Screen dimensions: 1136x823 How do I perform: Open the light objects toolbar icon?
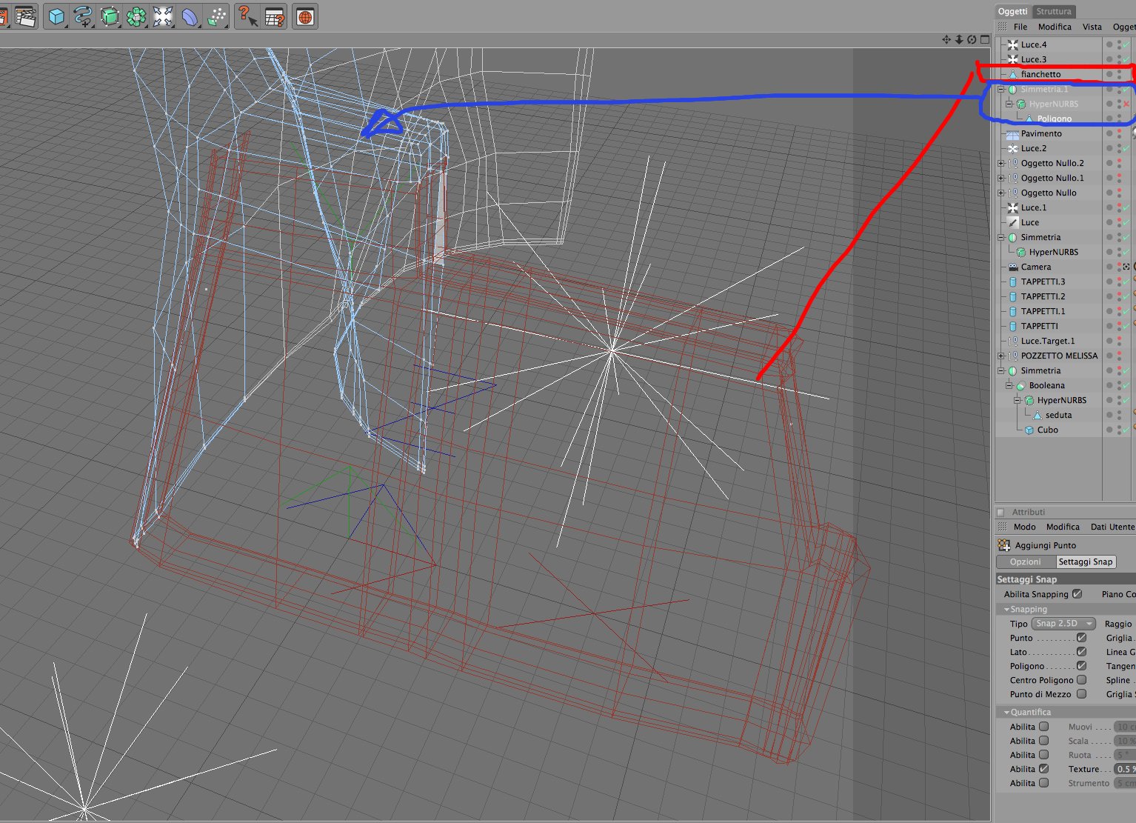[163, 16]
